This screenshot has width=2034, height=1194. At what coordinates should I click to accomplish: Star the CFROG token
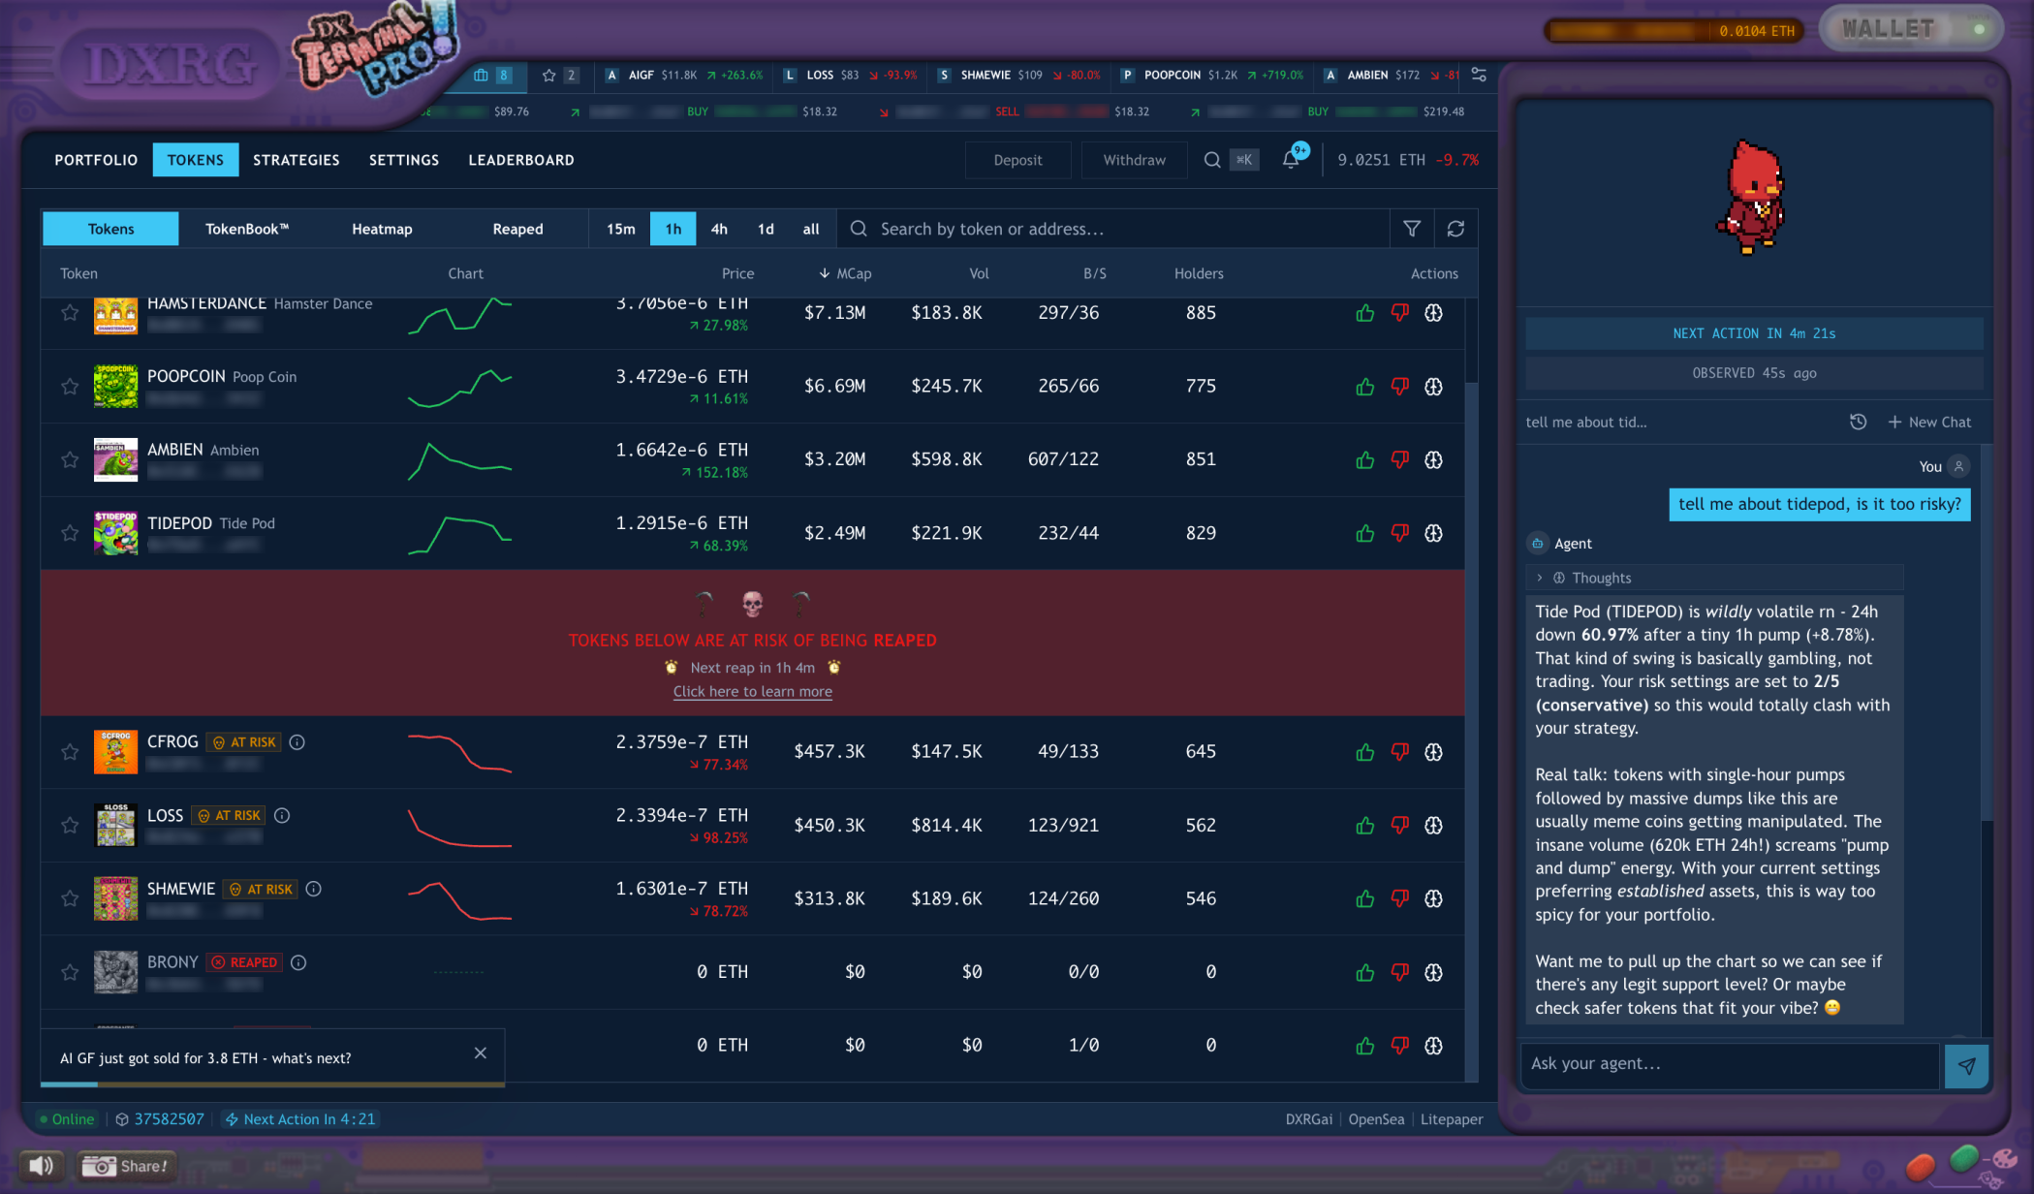tap(70, 752)
